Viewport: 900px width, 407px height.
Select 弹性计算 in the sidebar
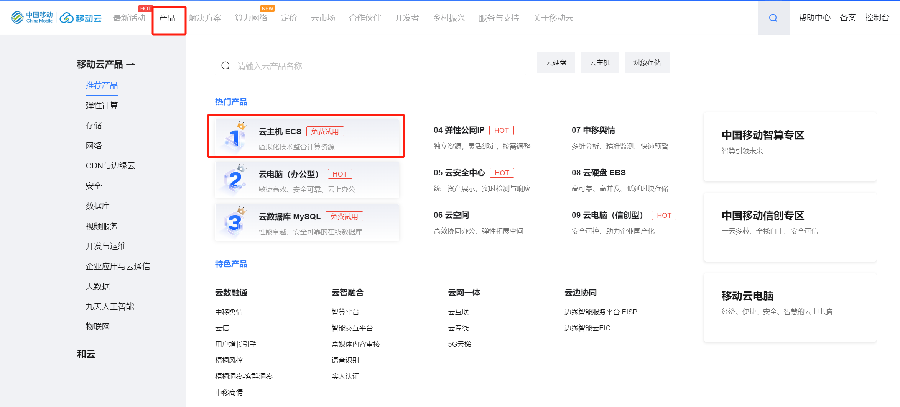pyautogui.click(x=102, y=105)
